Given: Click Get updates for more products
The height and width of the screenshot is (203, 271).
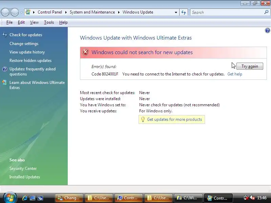Looking at the screenshot, I should [174, 119].
